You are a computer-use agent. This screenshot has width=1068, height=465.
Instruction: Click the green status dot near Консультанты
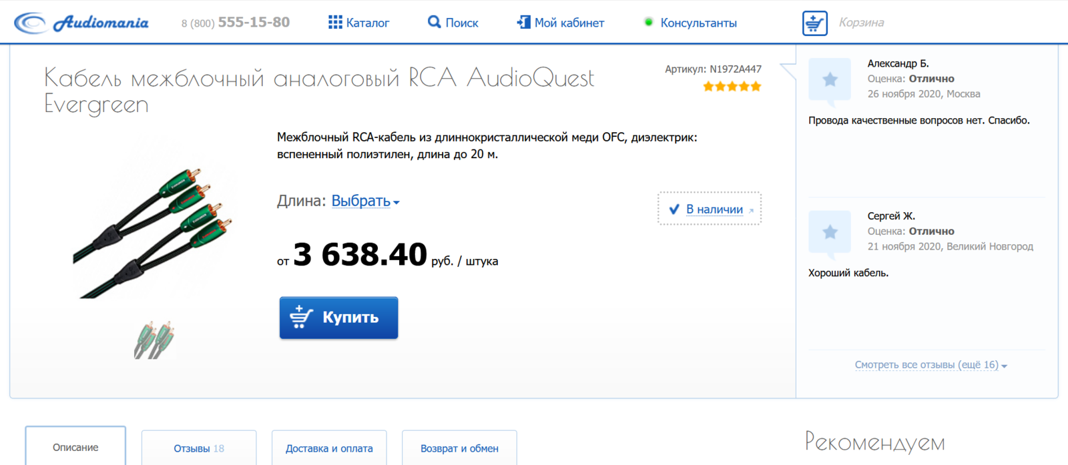click(648, 22)
